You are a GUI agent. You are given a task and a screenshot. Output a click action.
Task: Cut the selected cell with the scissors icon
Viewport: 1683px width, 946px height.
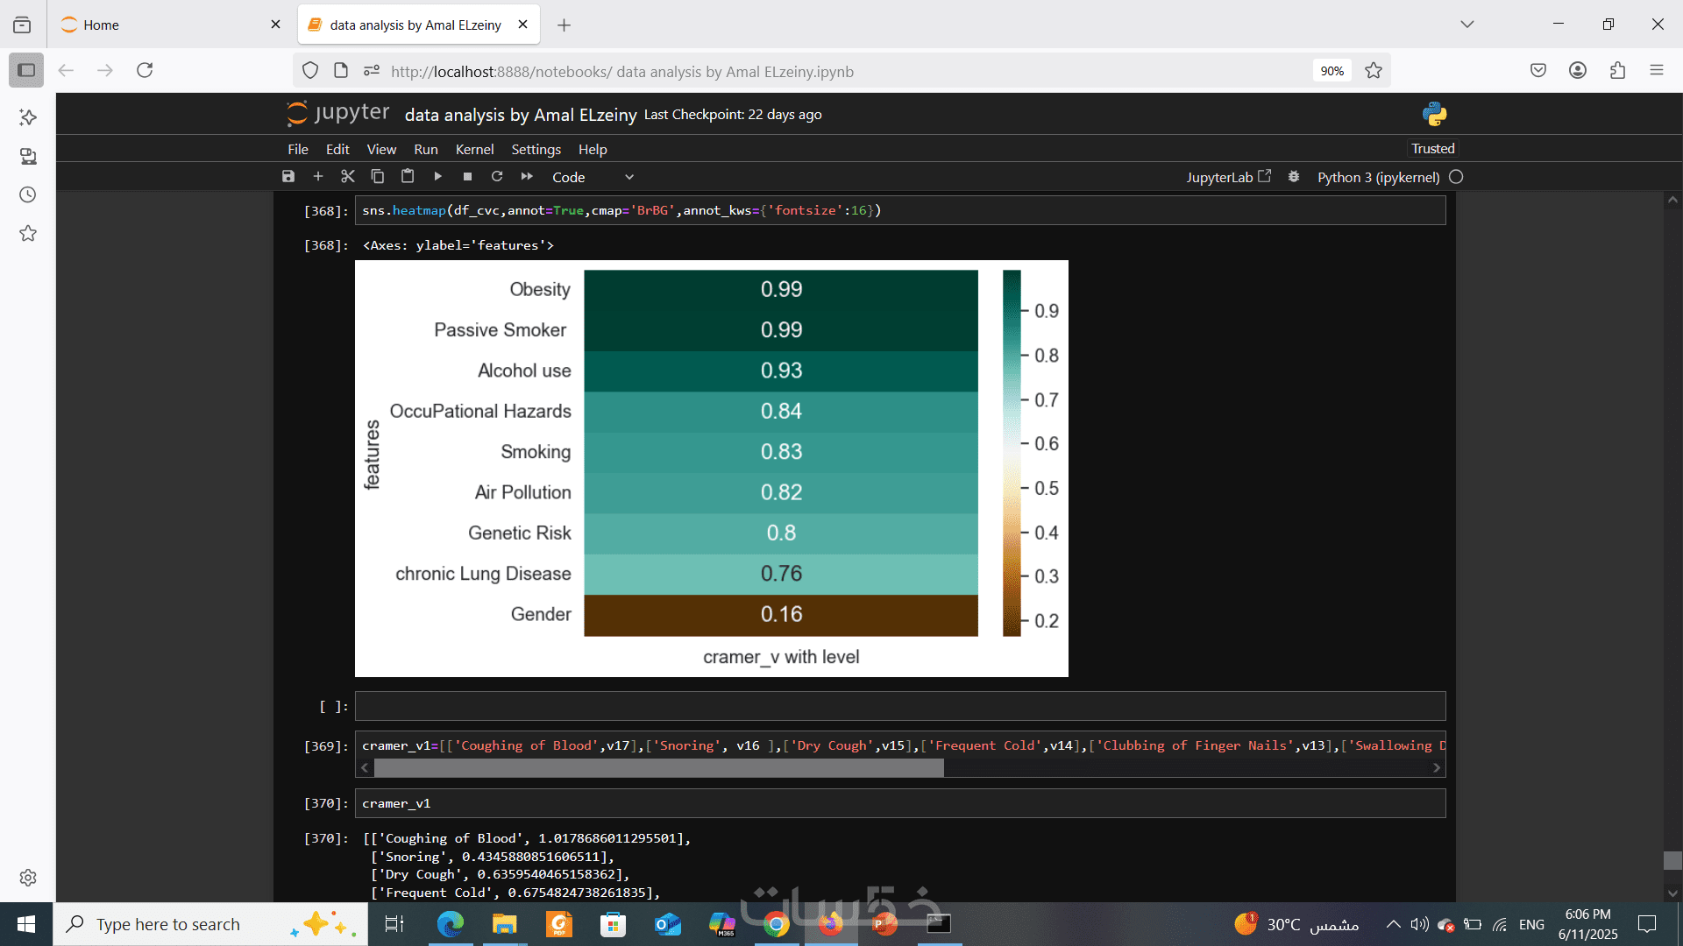[x=348, y=177]
